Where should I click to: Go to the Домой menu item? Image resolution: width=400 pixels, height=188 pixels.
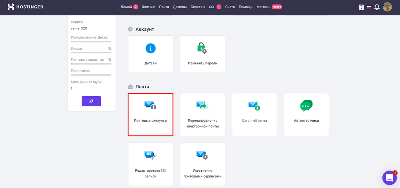coord(126,7)
